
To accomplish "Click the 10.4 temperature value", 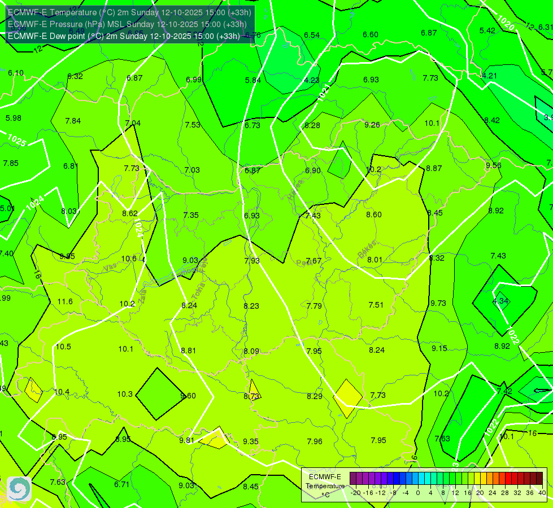I will pos(62,392).
